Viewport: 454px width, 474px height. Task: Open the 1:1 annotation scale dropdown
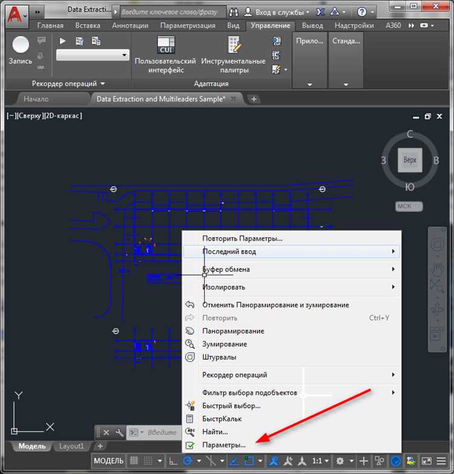(x=320, y=461)
